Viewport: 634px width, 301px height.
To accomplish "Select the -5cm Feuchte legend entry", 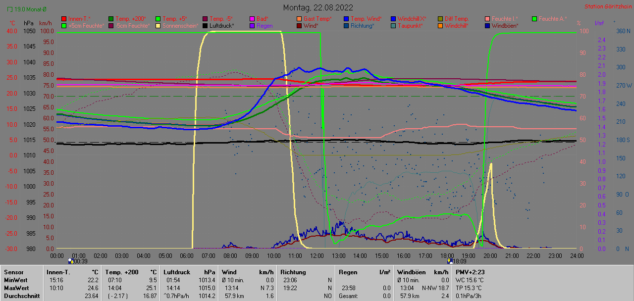I will [x=129, y=25].
